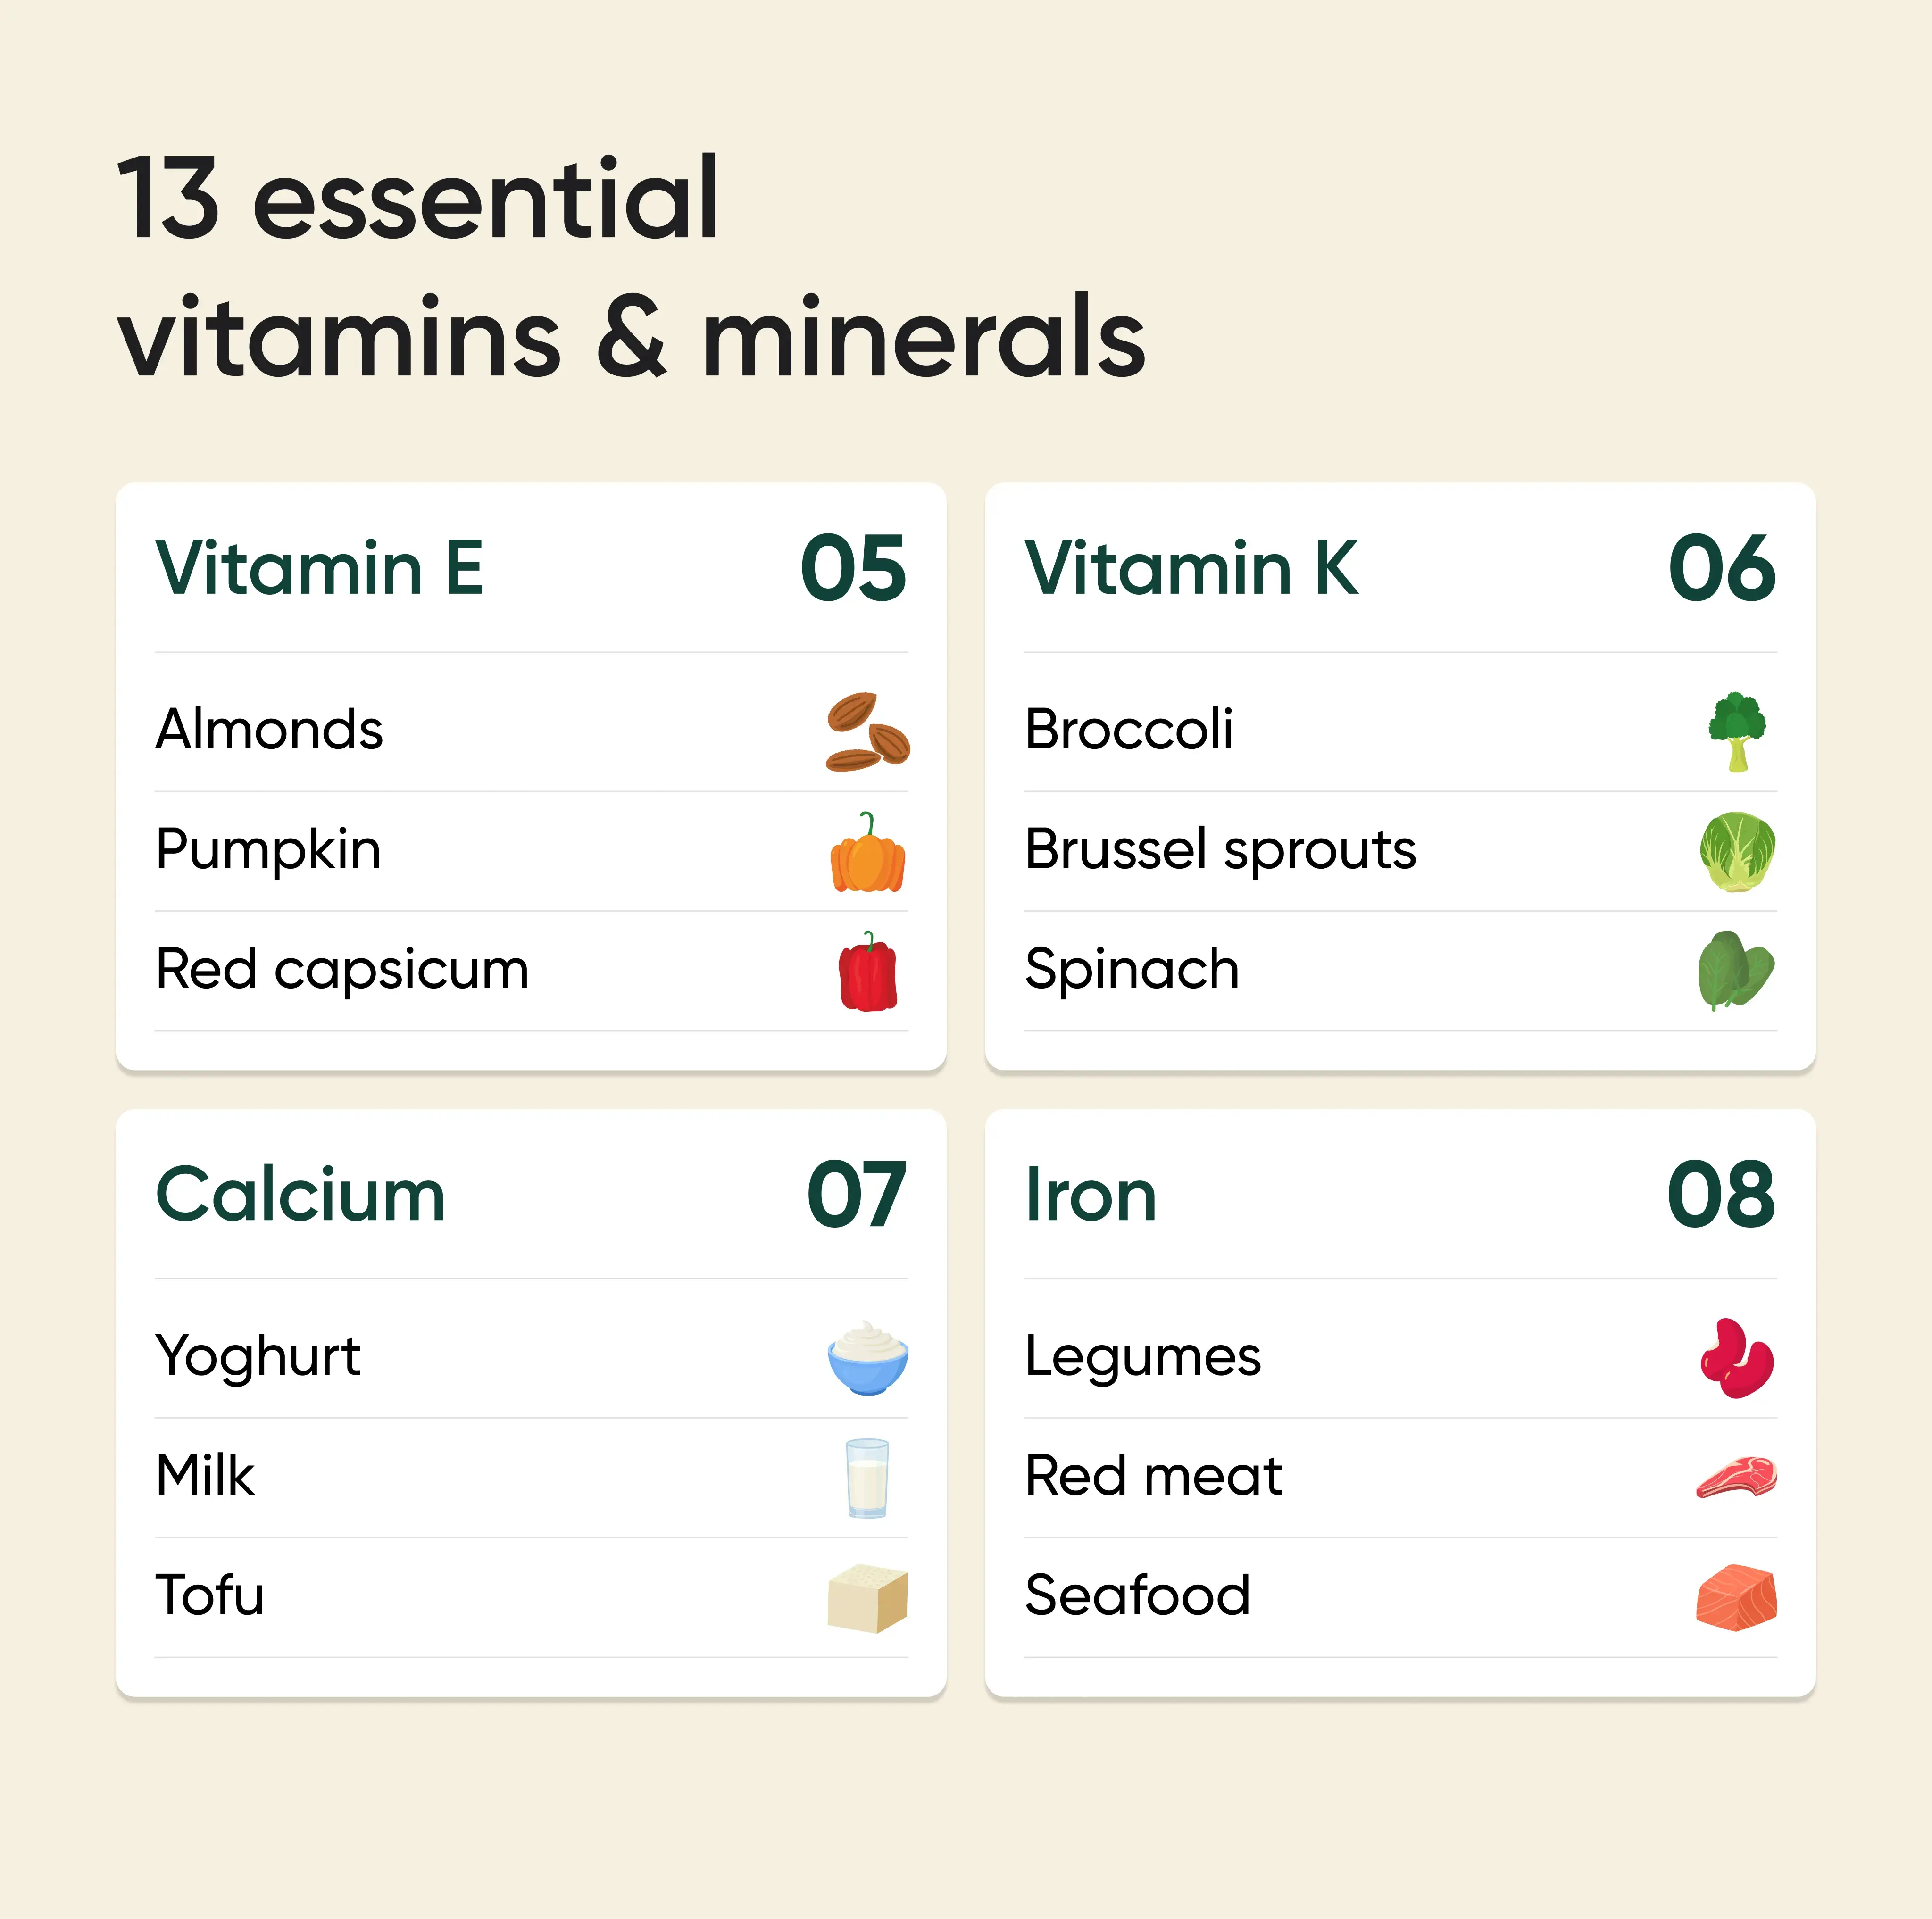Select the Vitamin E card heading
This screenshot has width=1932, height=1919.
click(x=320, y=568)
